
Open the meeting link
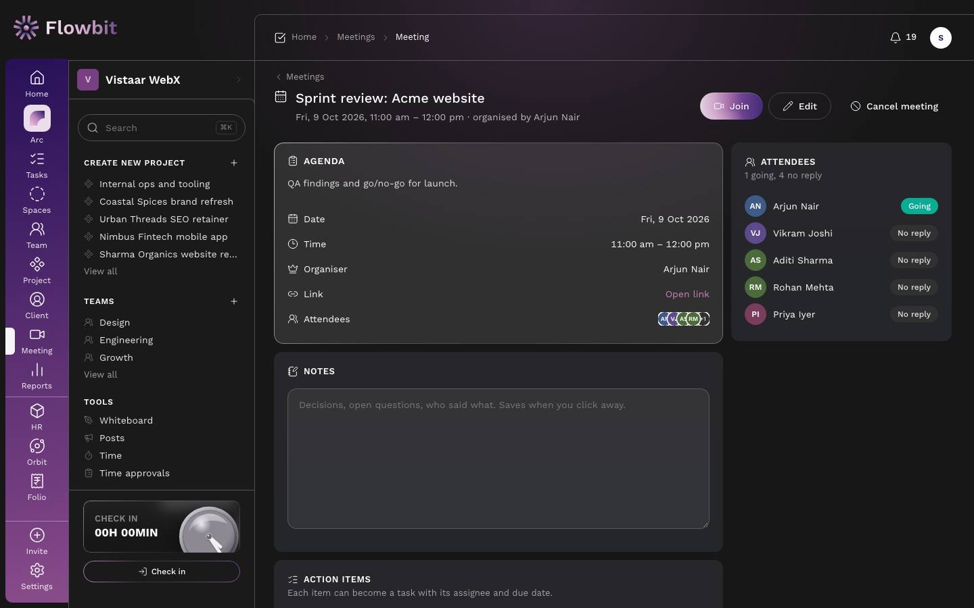point(687,294)
